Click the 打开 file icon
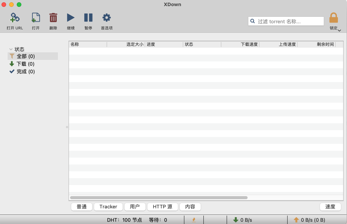The image size is (347, 224). tap(36, 18)
